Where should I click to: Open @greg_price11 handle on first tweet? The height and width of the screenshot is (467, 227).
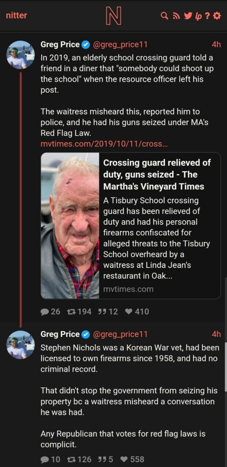(120, 45)
